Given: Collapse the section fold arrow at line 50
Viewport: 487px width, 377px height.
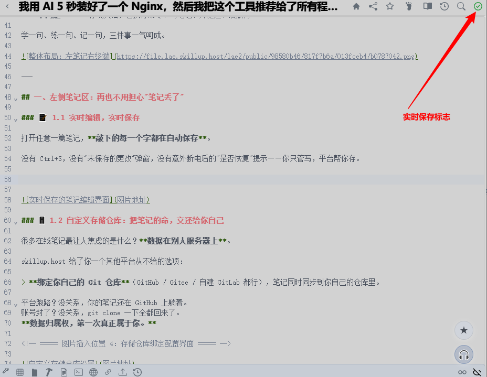Looking at the screenshot, I should [16, 120].
